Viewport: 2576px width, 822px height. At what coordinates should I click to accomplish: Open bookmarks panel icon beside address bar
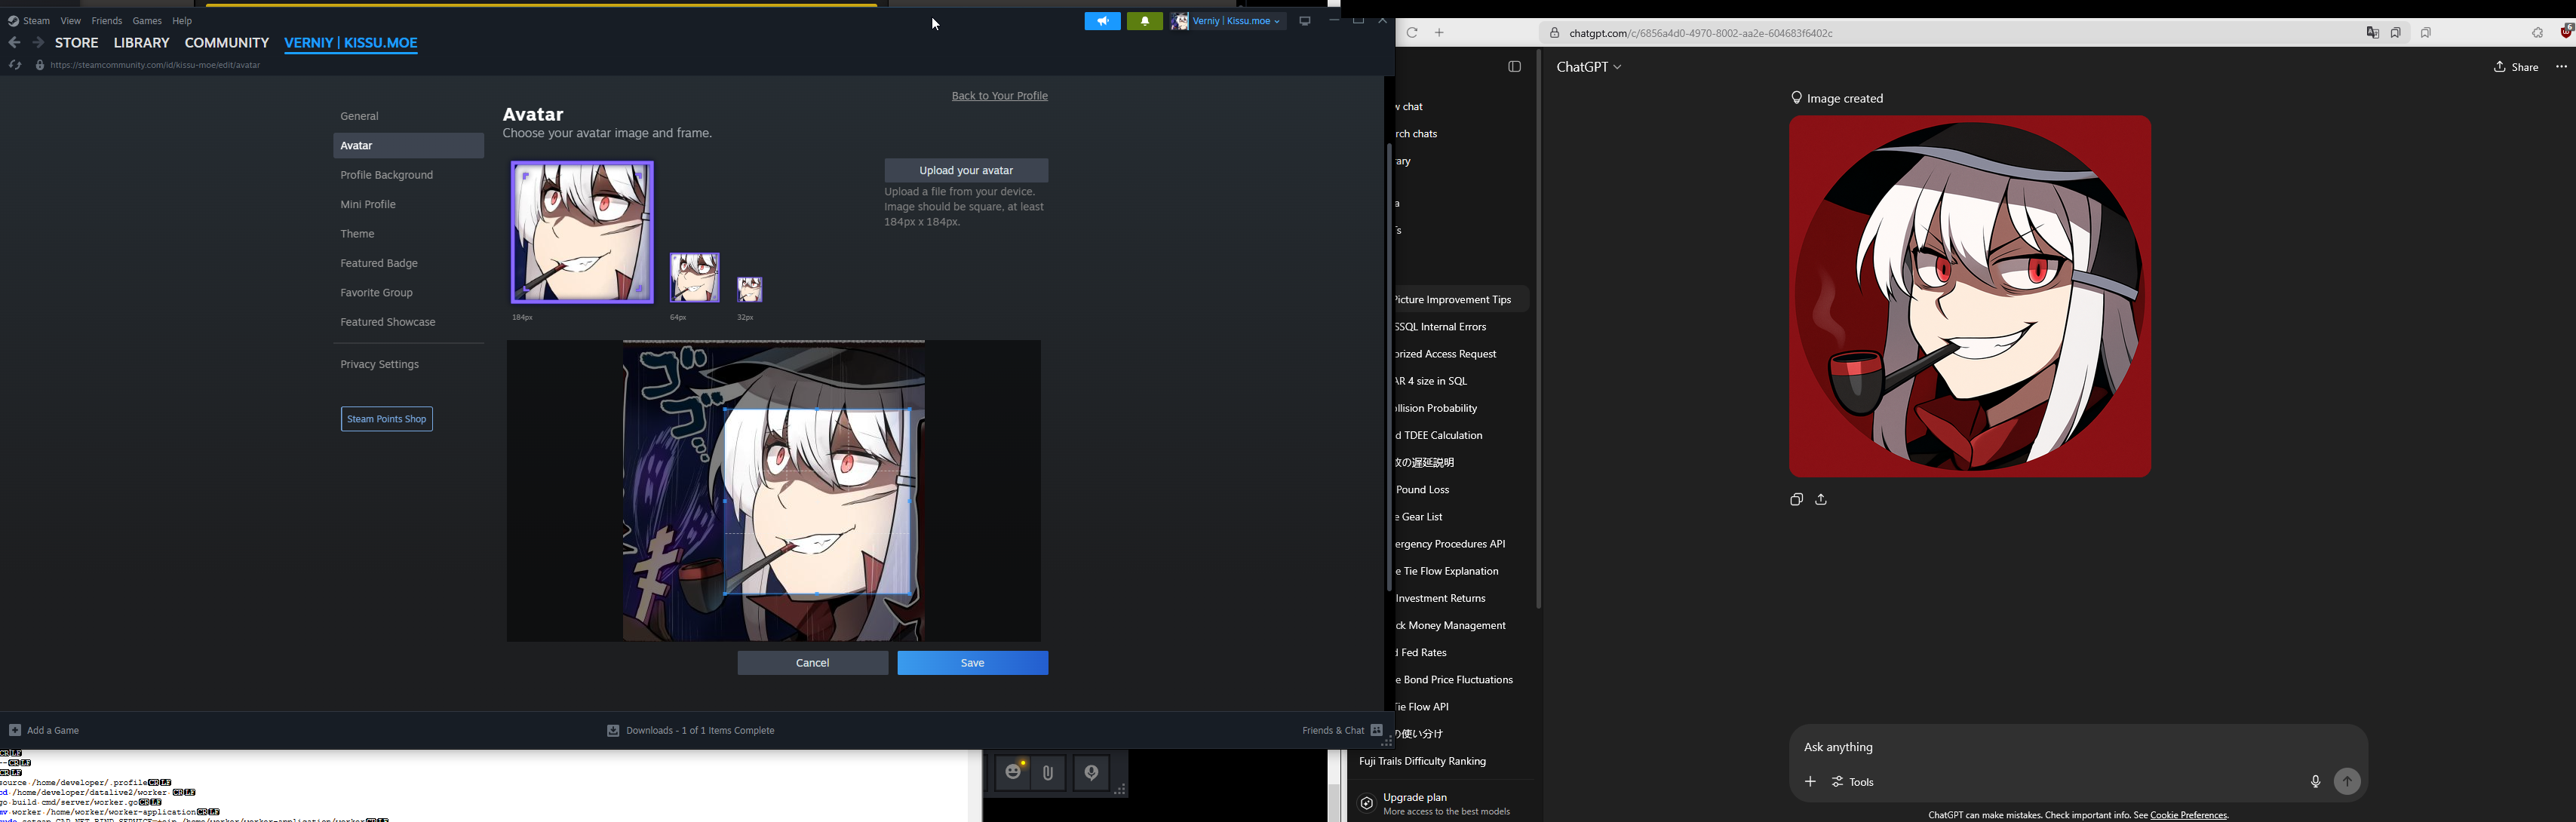click(x=2426, y=33)
